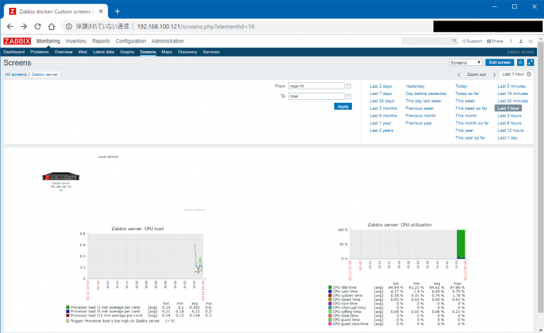544x333 pixels.
Task: Open the Web monitoring submenu
Action: click(83, 52)
